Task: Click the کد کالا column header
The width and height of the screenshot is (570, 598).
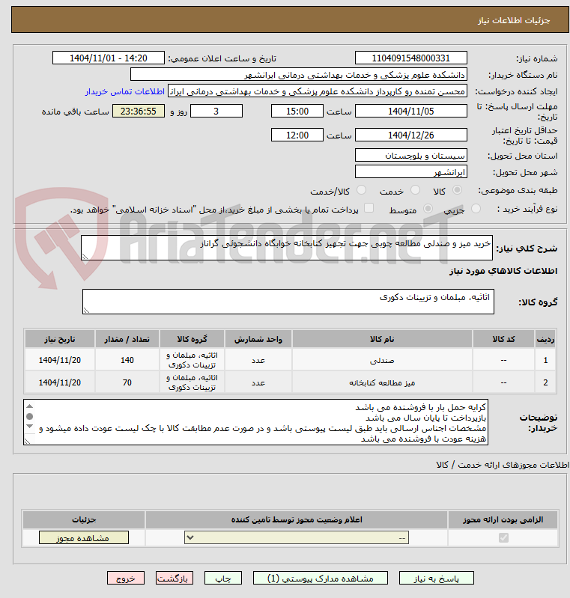Action: pos(503,339)
